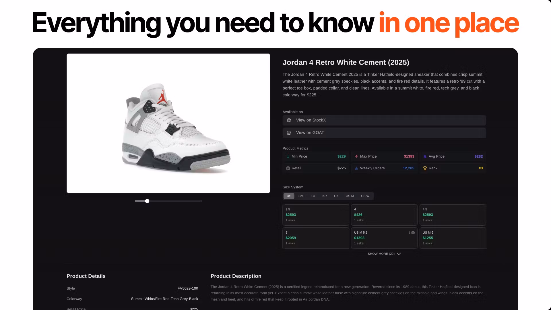Switch size system to EU
The image size is (551, 310).
313,196
